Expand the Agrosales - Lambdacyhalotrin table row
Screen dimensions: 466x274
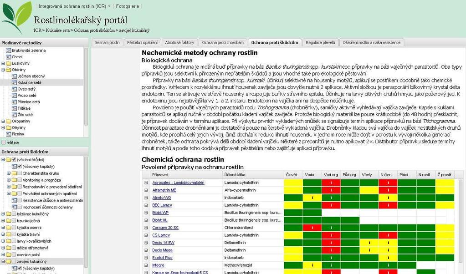(146, 183)
